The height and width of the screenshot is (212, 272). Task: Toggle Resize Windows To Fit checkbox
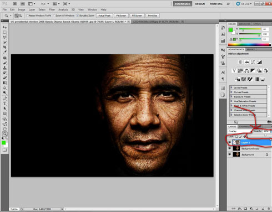[x=27, y=15]
